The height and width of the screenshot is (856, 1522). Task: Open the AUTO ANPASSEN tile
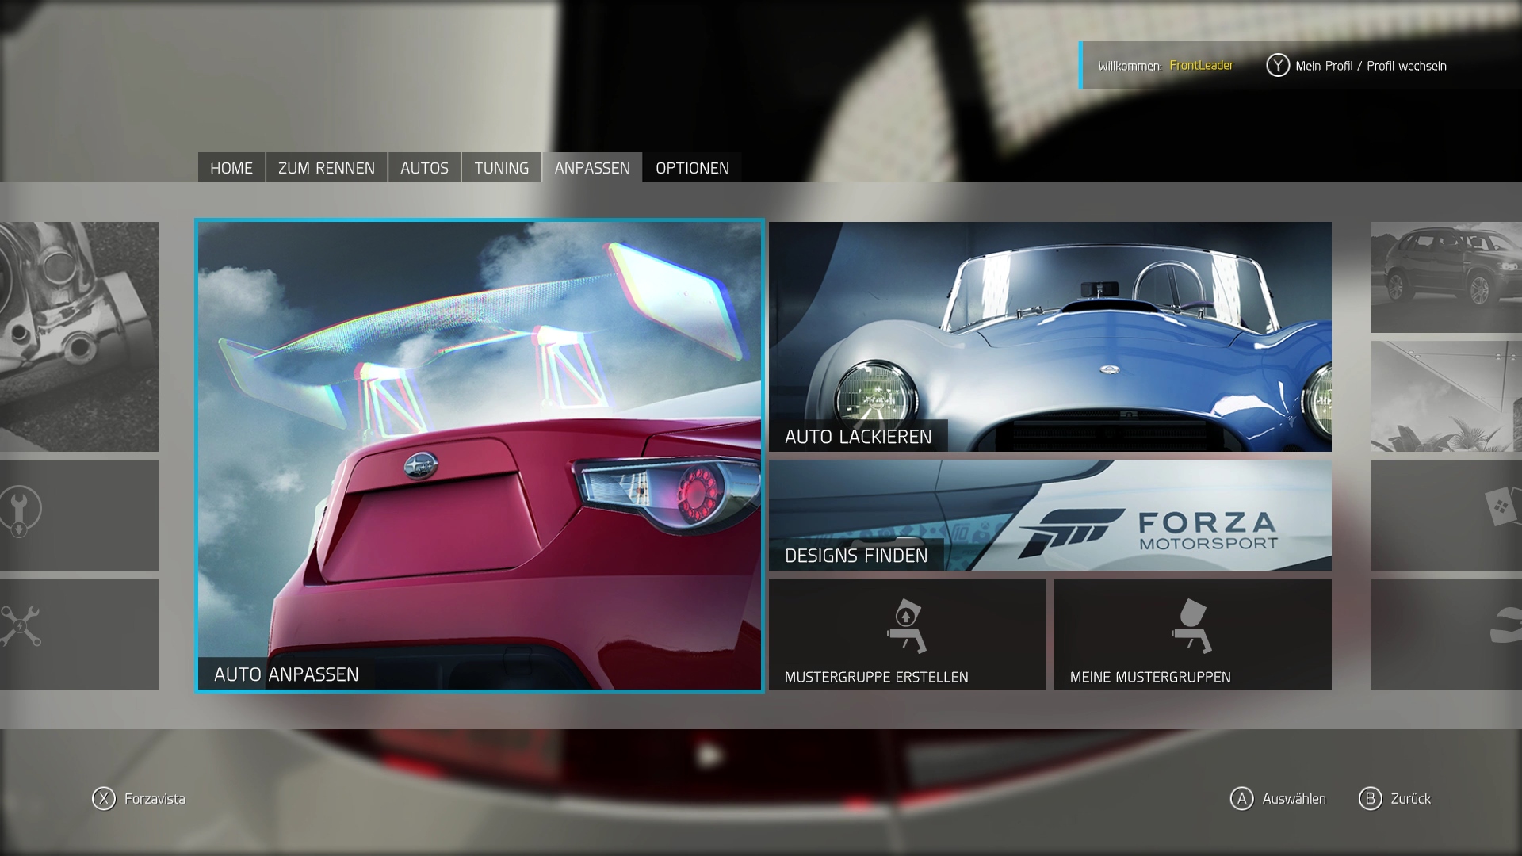[x=480, y=456]
